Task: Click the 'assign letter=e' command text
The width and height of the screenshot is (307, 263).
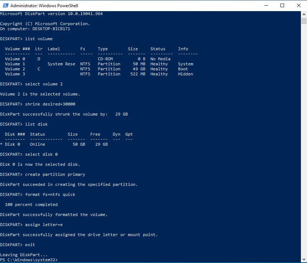Action: (x=44, y=225)
